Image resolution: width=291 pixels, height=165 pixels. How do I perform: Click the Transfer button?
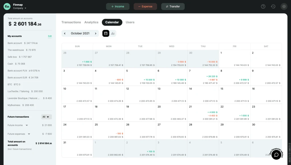click(x=173, y=6)
